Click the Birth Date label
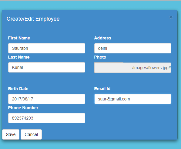181x149 pixels. [18, 89]
